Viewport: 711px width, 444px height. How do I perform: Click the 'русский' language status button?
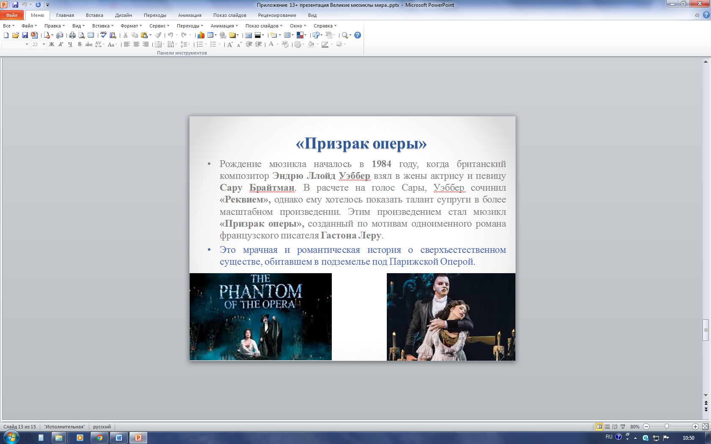pyautogui.click(x=102, y=427)
